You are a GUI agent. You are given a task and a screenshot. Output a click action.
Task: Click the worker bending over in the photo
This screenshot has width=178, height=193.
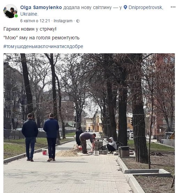(x=87, y=143)
